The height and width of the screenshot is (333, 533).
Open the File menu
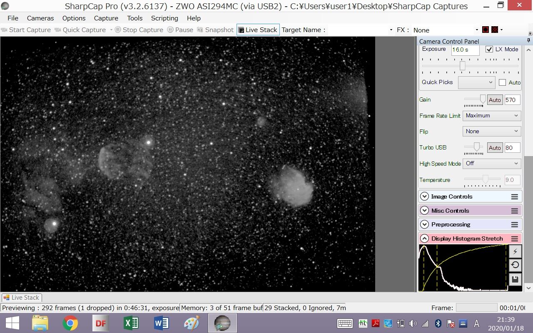pos(13,18)
